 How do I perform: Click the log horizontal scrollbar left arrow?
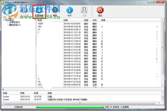tap(3, 103)
